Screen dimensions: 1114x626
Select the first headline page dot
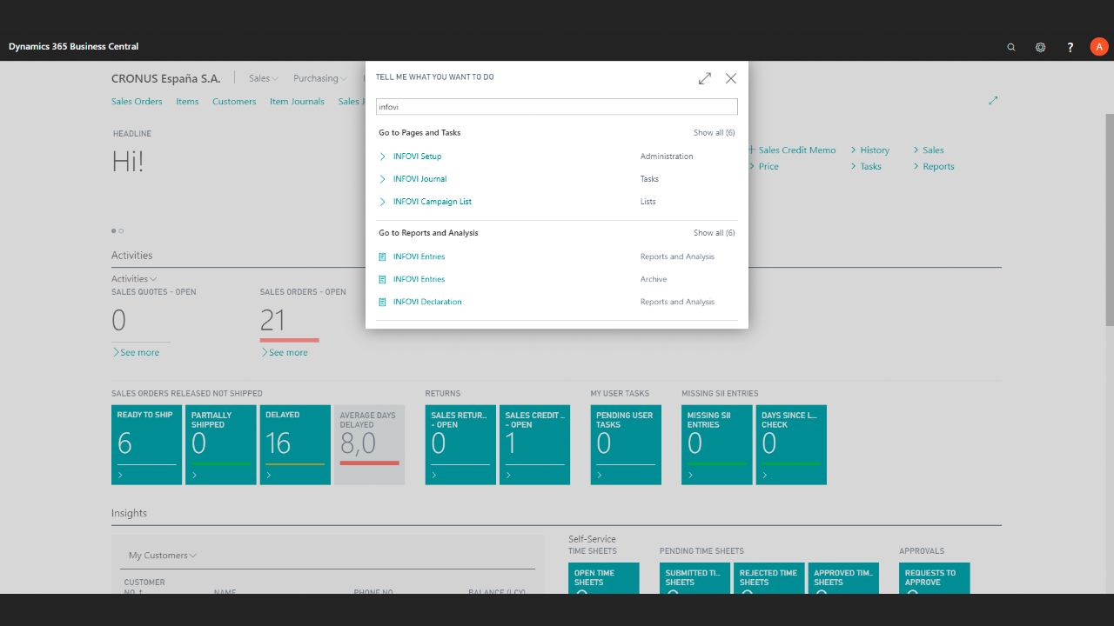(113, 231)
